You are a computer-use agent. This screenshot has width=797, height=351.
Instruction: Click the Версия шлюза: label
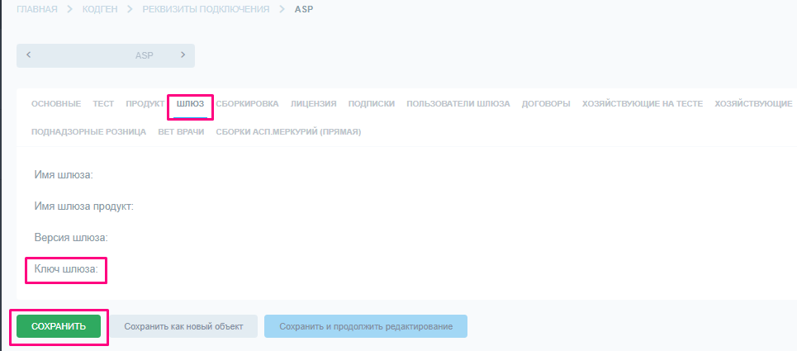click(x=71, y=238)
